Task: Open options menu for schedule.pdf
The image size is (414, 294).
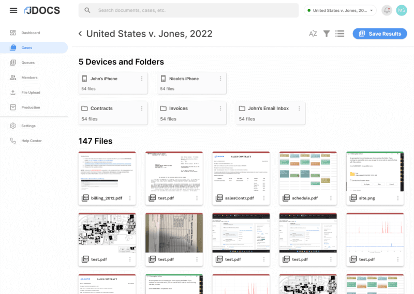Action: [x=331, y=198]
